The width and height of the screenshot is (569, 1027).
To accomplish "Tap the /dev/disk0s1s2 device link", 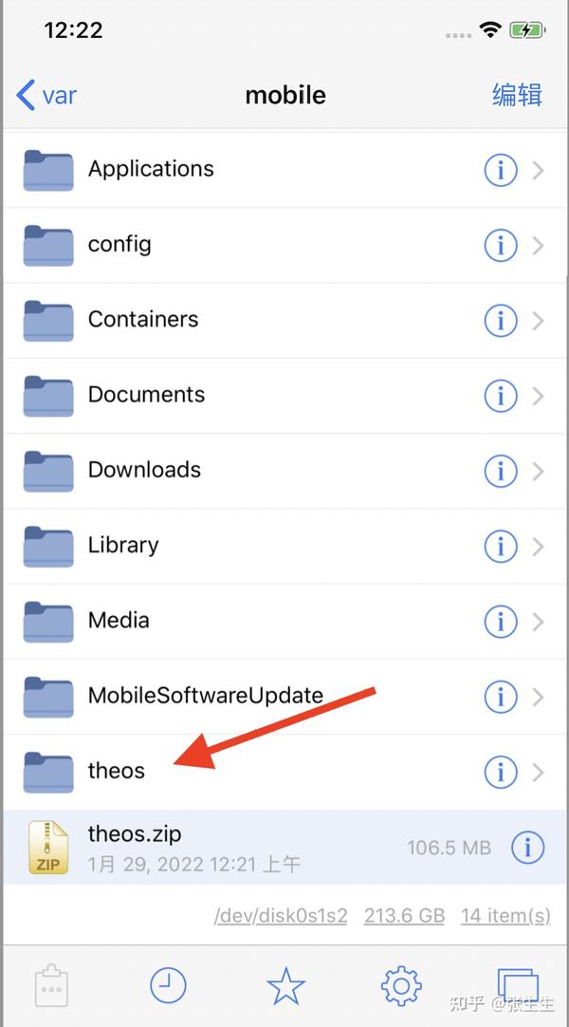I will click(x=281, y=916).
